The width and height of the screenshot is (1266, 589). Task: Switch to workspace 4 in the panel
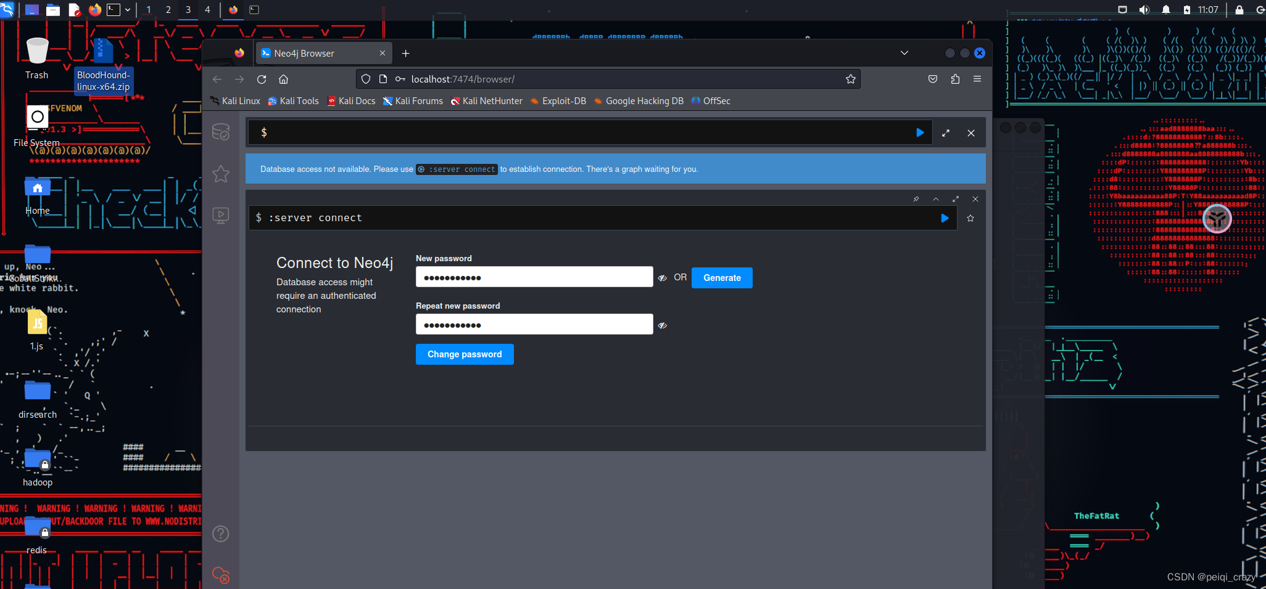click(208, 10)
